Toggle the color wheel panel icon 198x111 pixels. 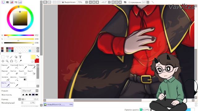pyautogui.click(x=3, y=2)
